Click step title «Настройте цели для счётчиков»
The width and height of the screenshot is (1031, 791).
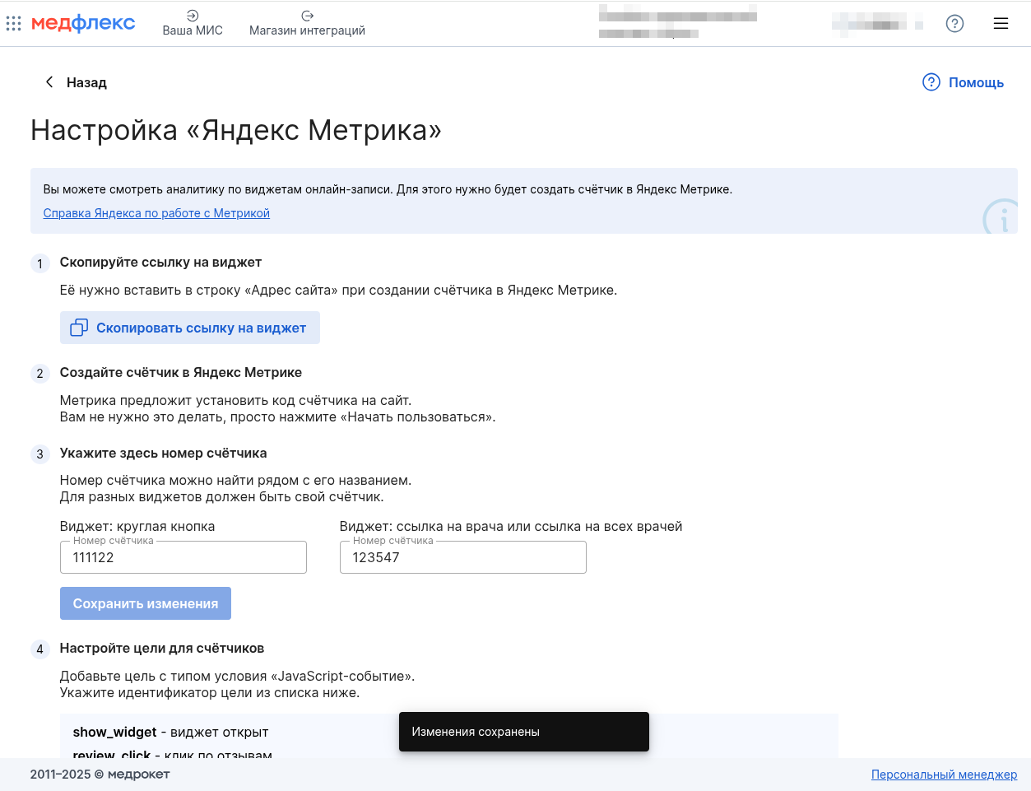pos(162,649)
